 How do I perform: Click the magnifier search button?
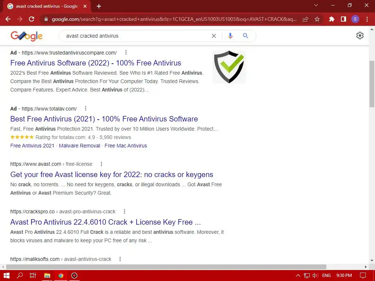click(x=245, y=36)
